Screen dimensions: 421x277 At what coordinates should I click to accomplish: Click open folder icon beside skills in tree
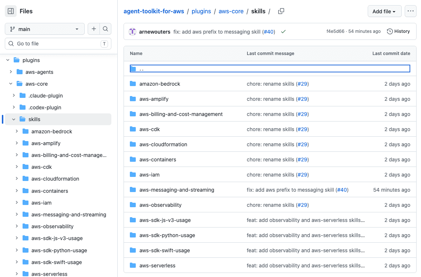click(23, 119)
